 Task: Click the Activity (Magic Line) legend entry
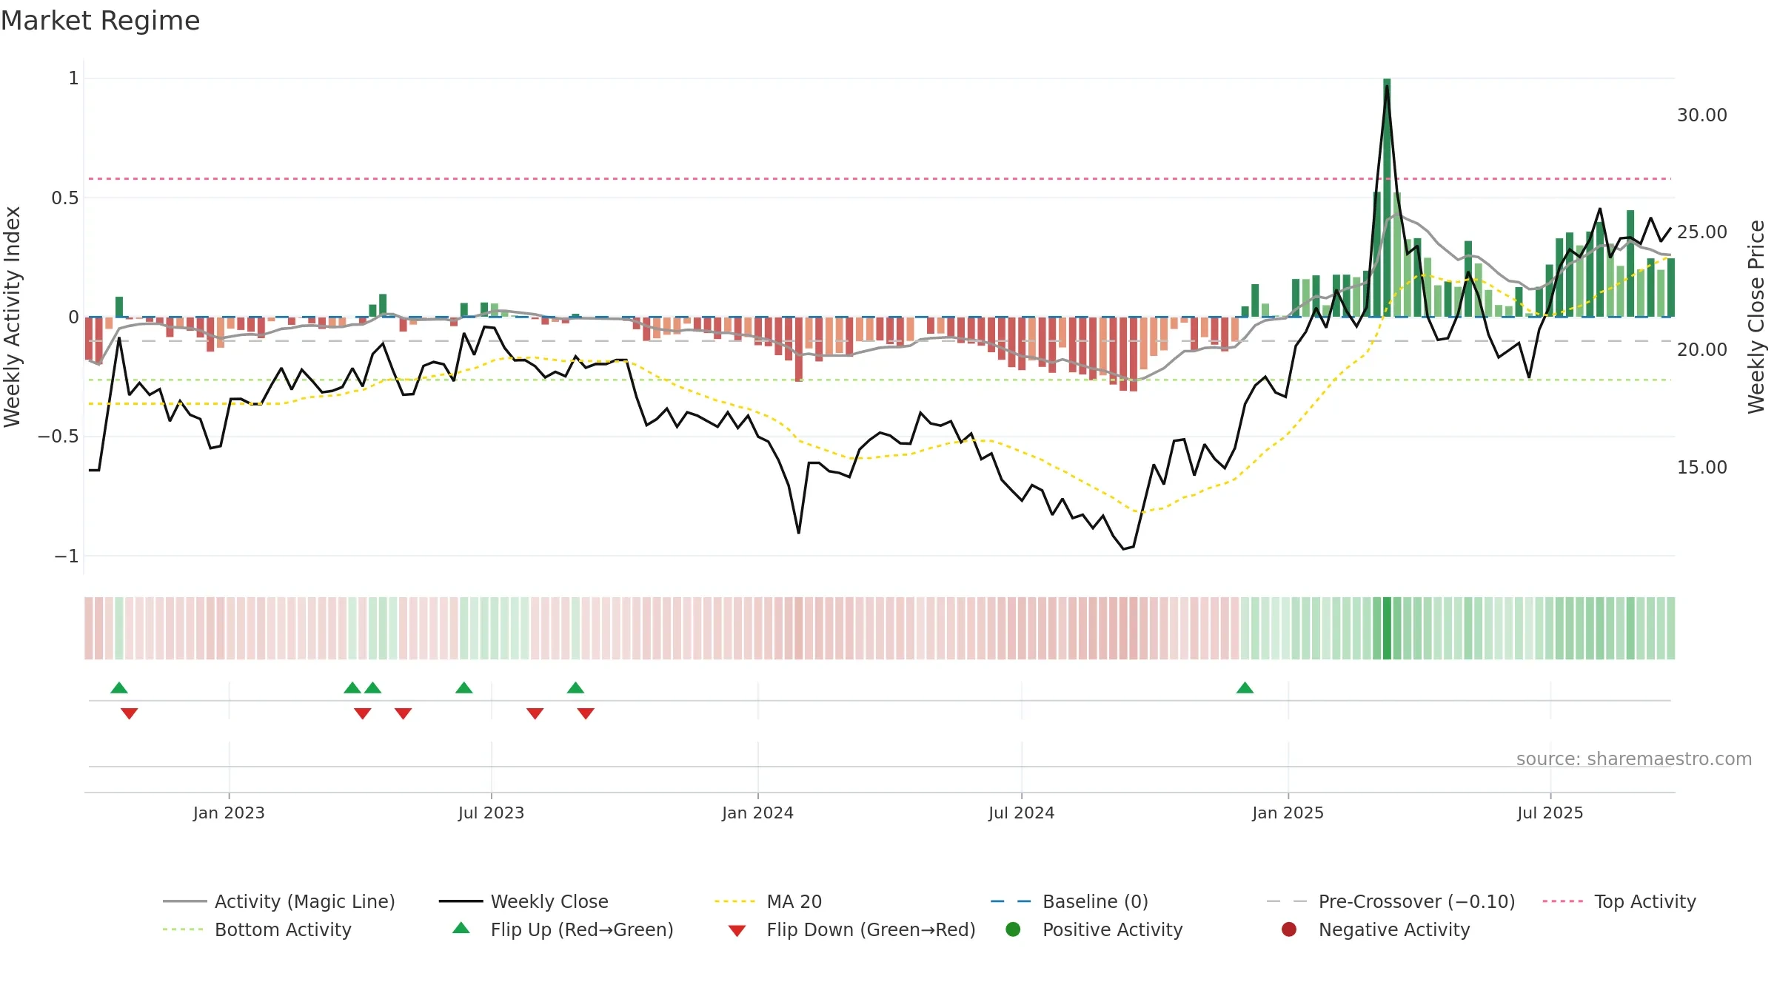(x=279, y=901)
